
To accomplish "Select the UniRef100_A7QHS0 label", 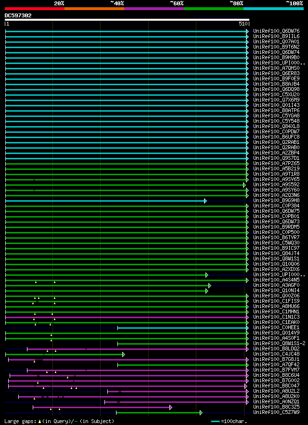I will click(x=276, y=68).
